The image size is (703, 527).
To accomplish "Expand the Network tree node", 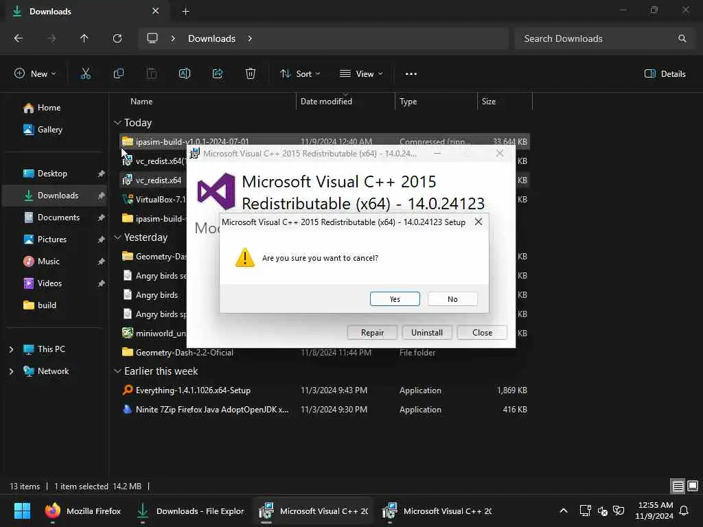I will 11,371.
